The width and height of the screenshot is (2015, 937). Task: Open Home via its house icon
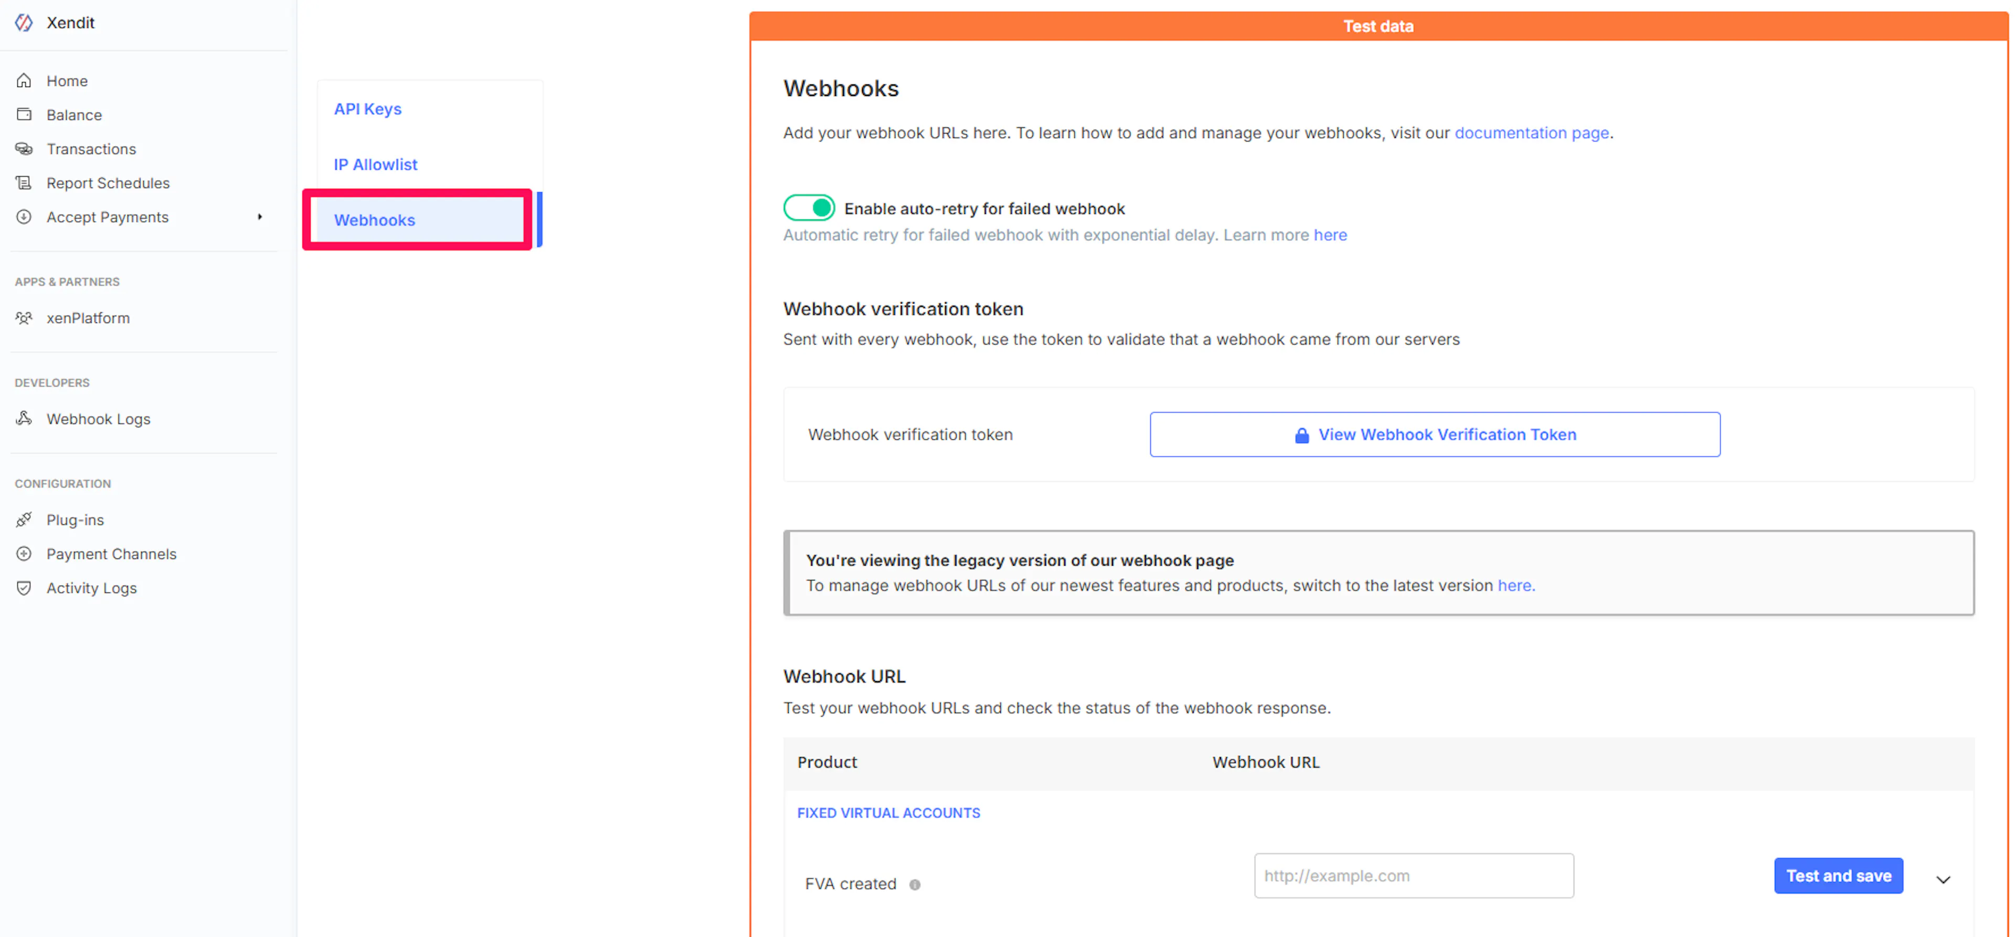coord(24,81)
